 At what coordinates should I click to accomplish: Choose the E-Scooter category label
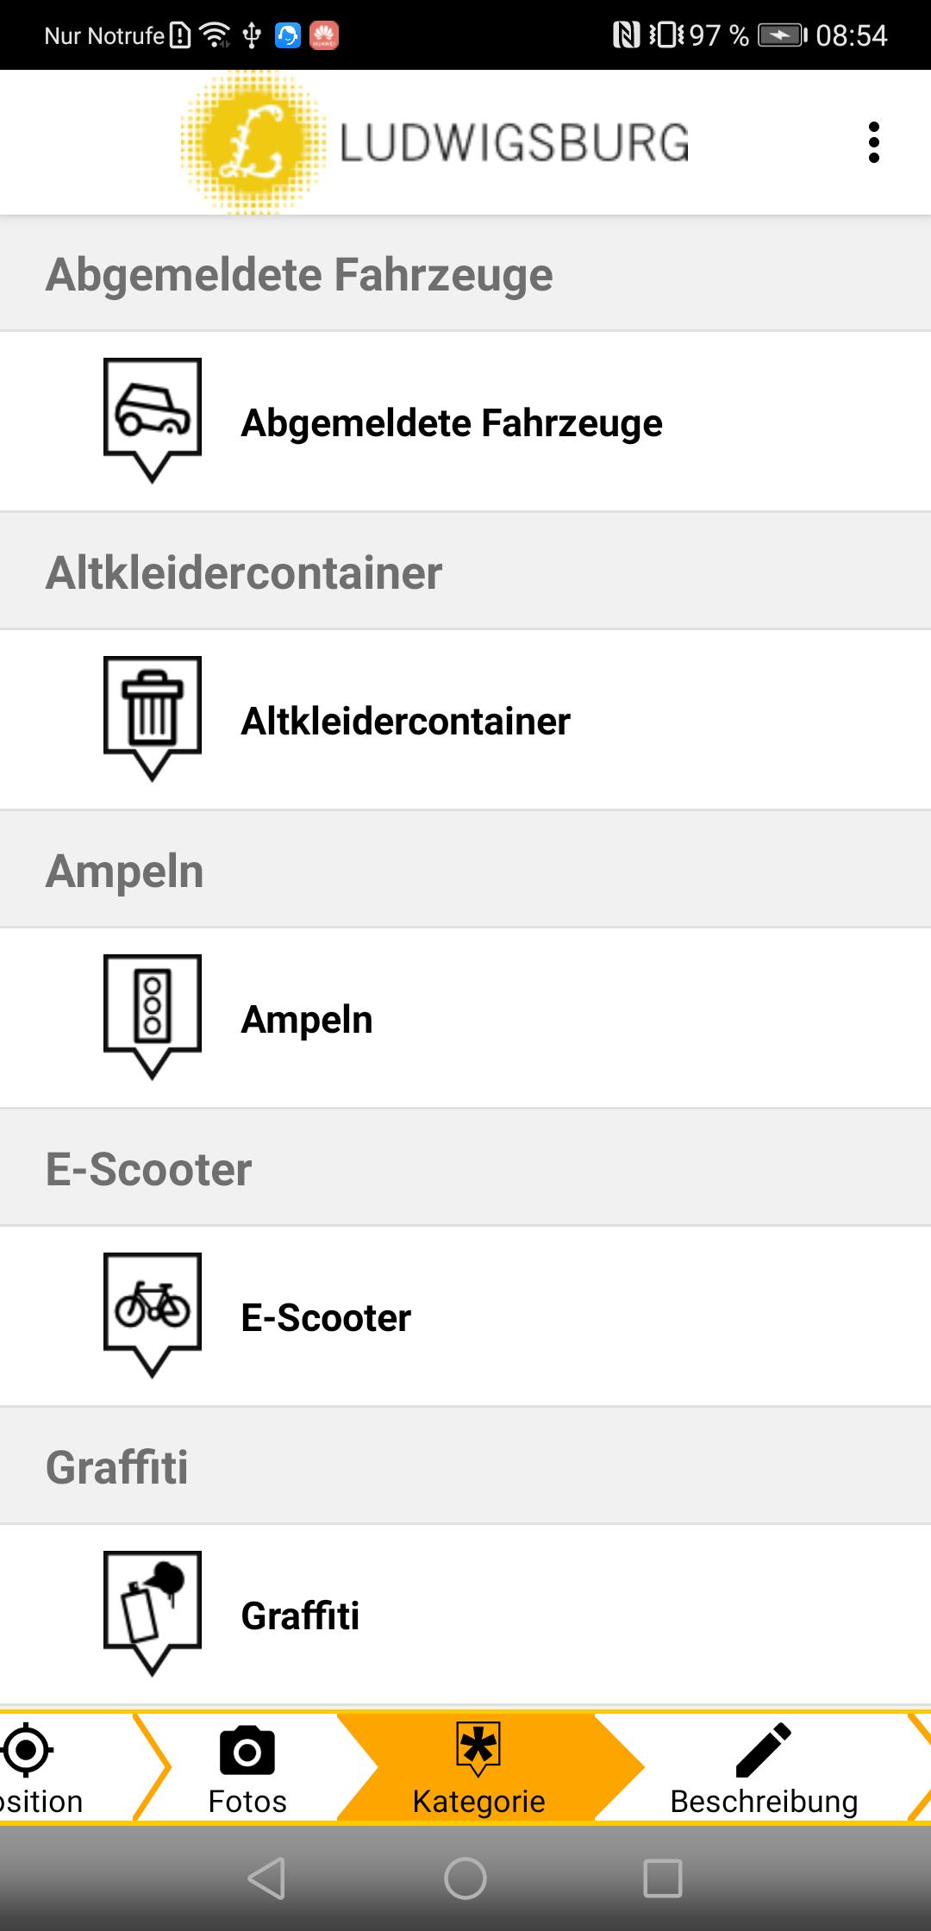tap(326, 1317)
